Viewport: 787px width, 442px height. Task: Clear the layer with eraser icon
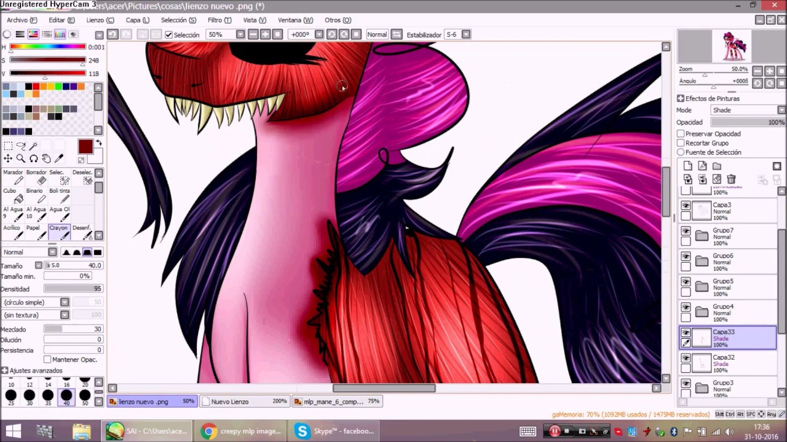coord(717,179)
